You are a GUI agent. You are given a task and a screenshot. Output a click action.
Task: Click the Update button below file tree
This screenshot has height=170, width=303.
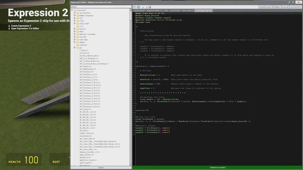tap(101, 168)
